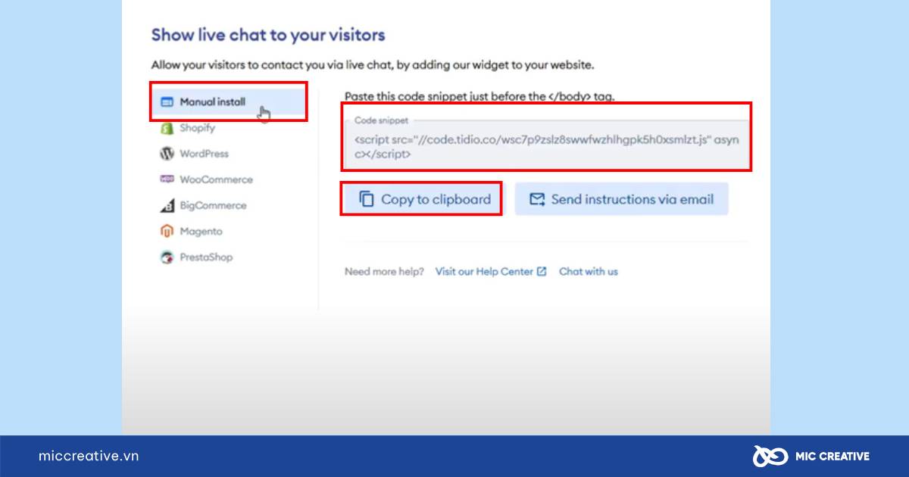Click the WordPress logo icon
Screen dimensions: 909x477
point(167,154)
